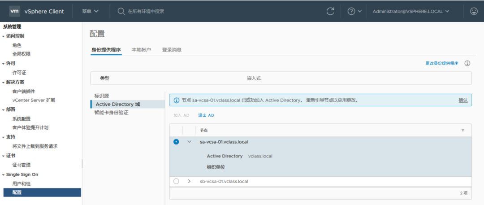The width and height of the screenshot is (484, 205).
Task: Click the VMware vm logo icon
Action: pyautogui.click(x=15, y=11)
